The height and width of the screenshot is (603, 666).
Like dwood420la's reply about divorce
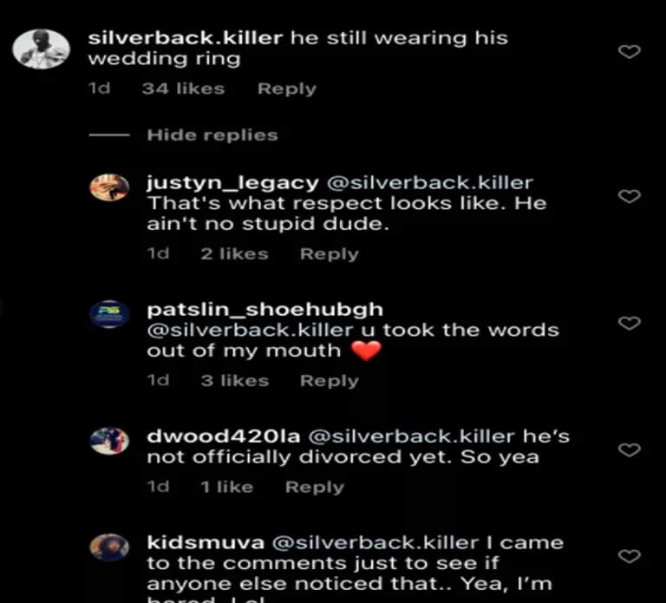[x=629, y=449]
